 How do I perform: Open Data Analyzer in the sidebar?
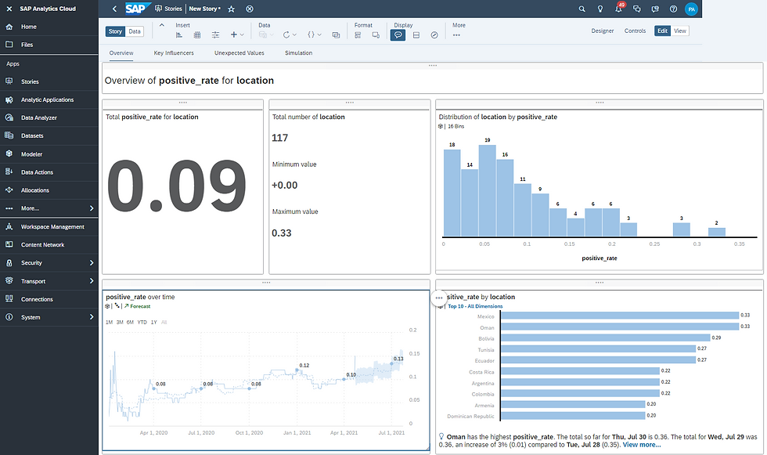(49, 117)
